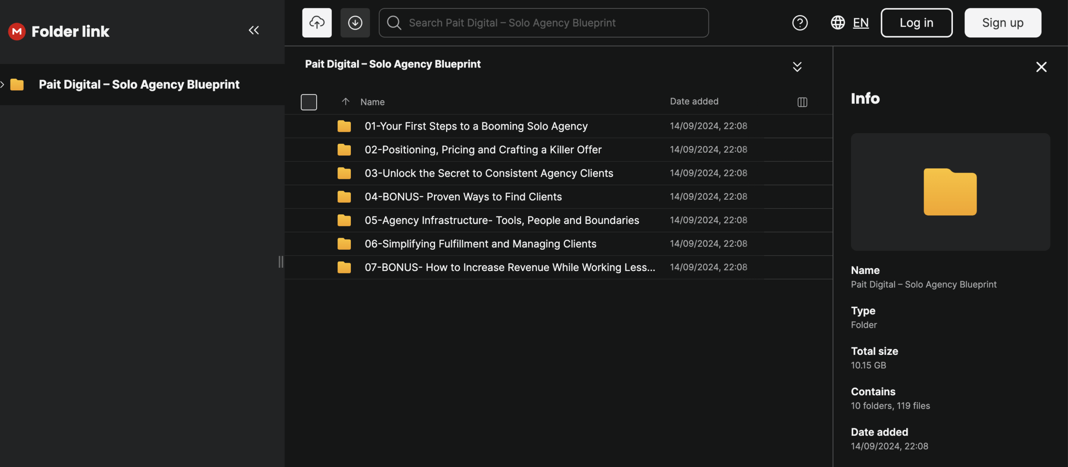This screenshot has height=467, width=1068.
Task: Click the globe language icon
Action: click(838, 23)
